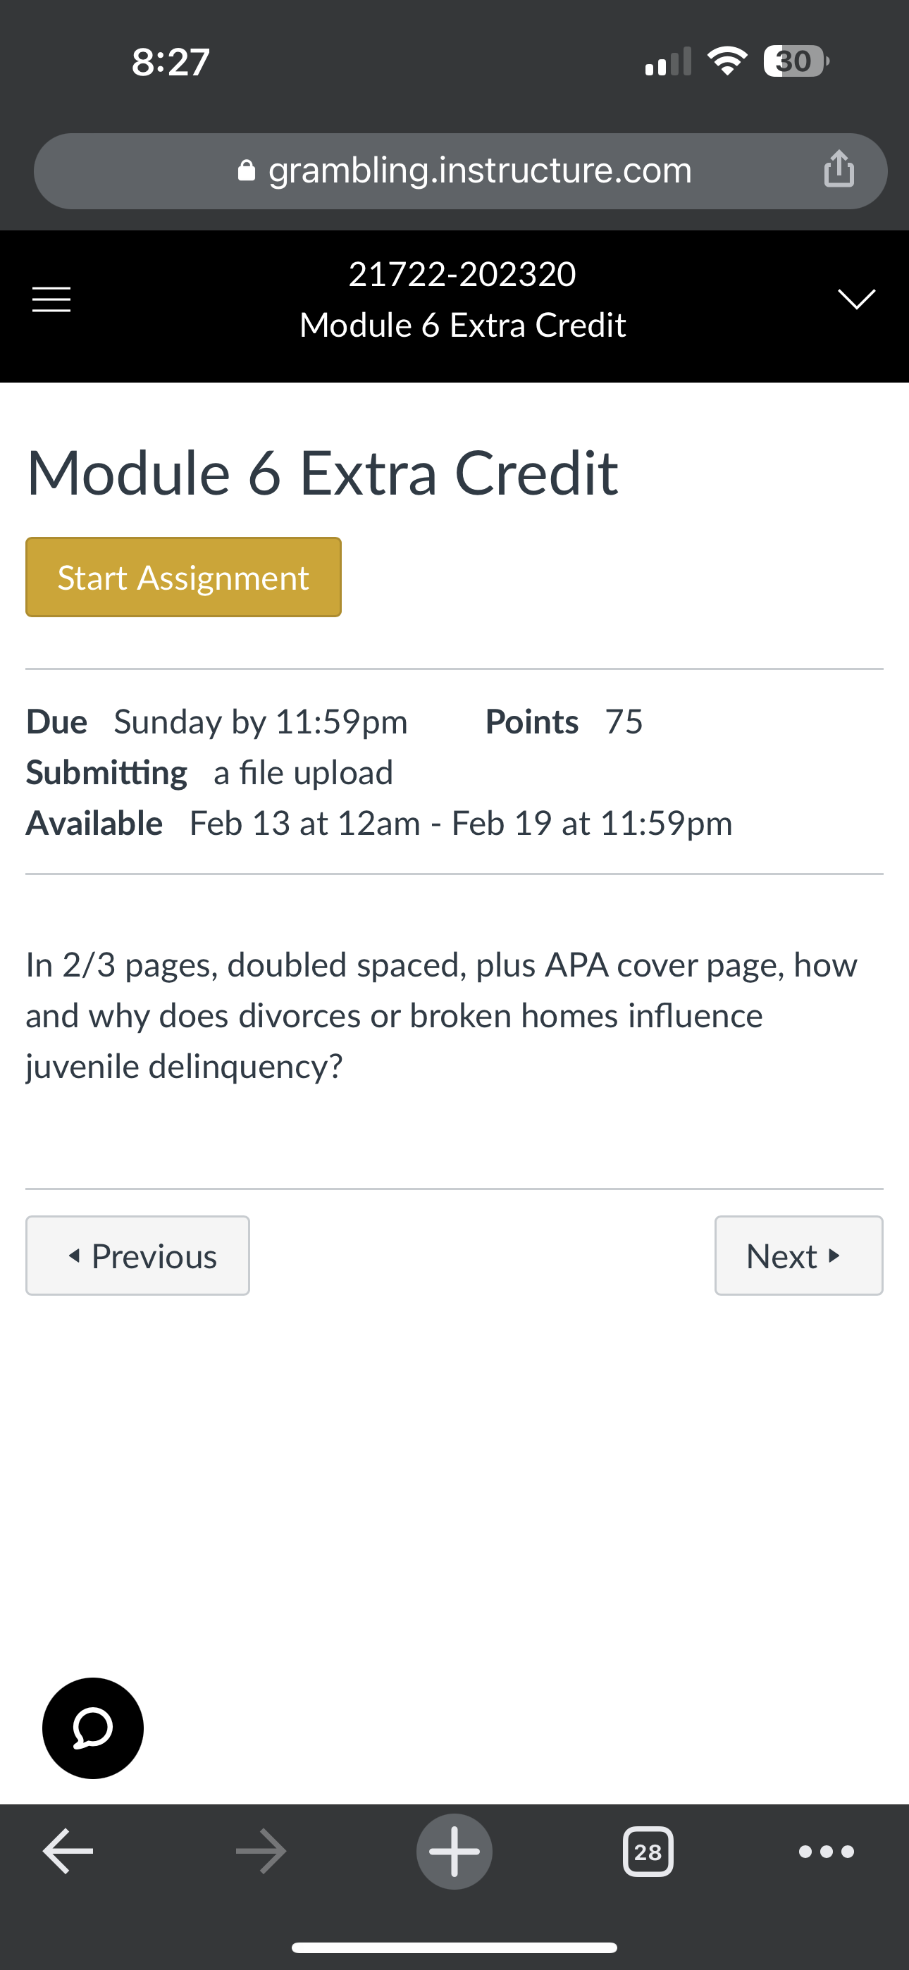Screen dimensions: 909x1970
Task: Open a new tab with plus button
Action: 455,1852
